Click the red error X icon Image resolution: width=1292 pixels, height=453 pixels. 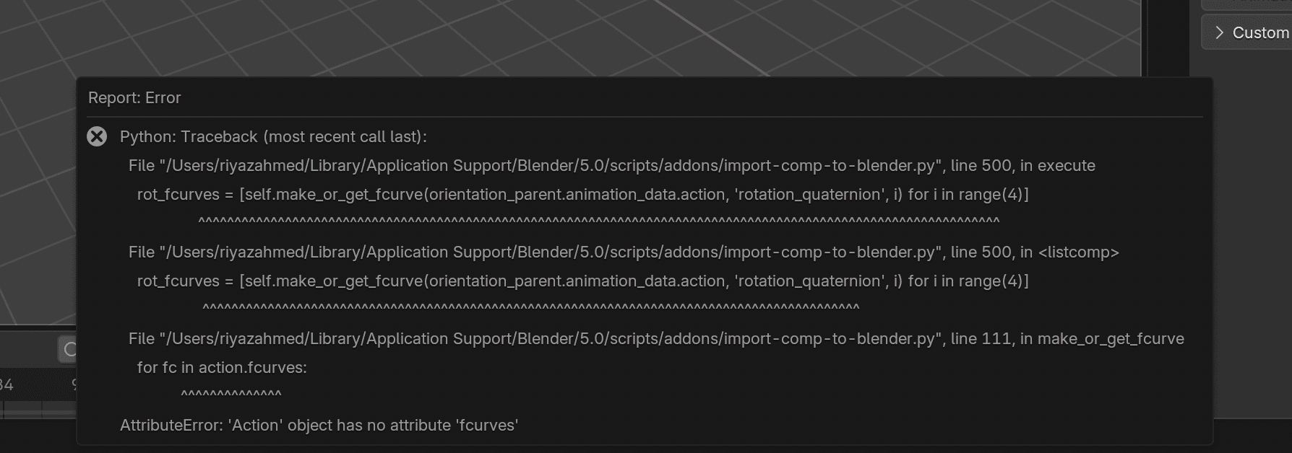tap(97, 136)
